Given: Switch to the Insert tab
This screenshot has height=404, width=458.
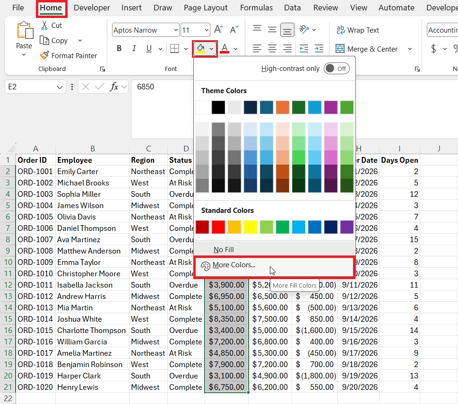Looking at the screenshot, I should pyautogui.click(x=131, y=8).
